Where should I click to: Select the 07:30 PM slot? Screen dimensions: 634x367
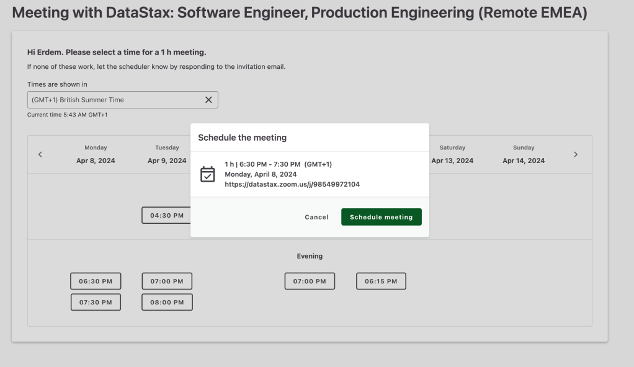(x=96, y=303)
